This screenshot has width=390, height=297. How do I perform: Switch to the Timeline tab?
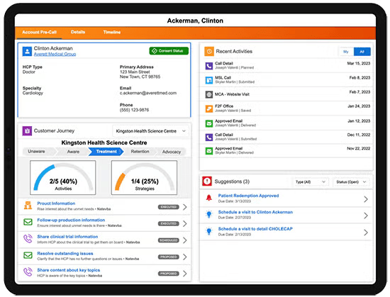[x=112, y=32]
